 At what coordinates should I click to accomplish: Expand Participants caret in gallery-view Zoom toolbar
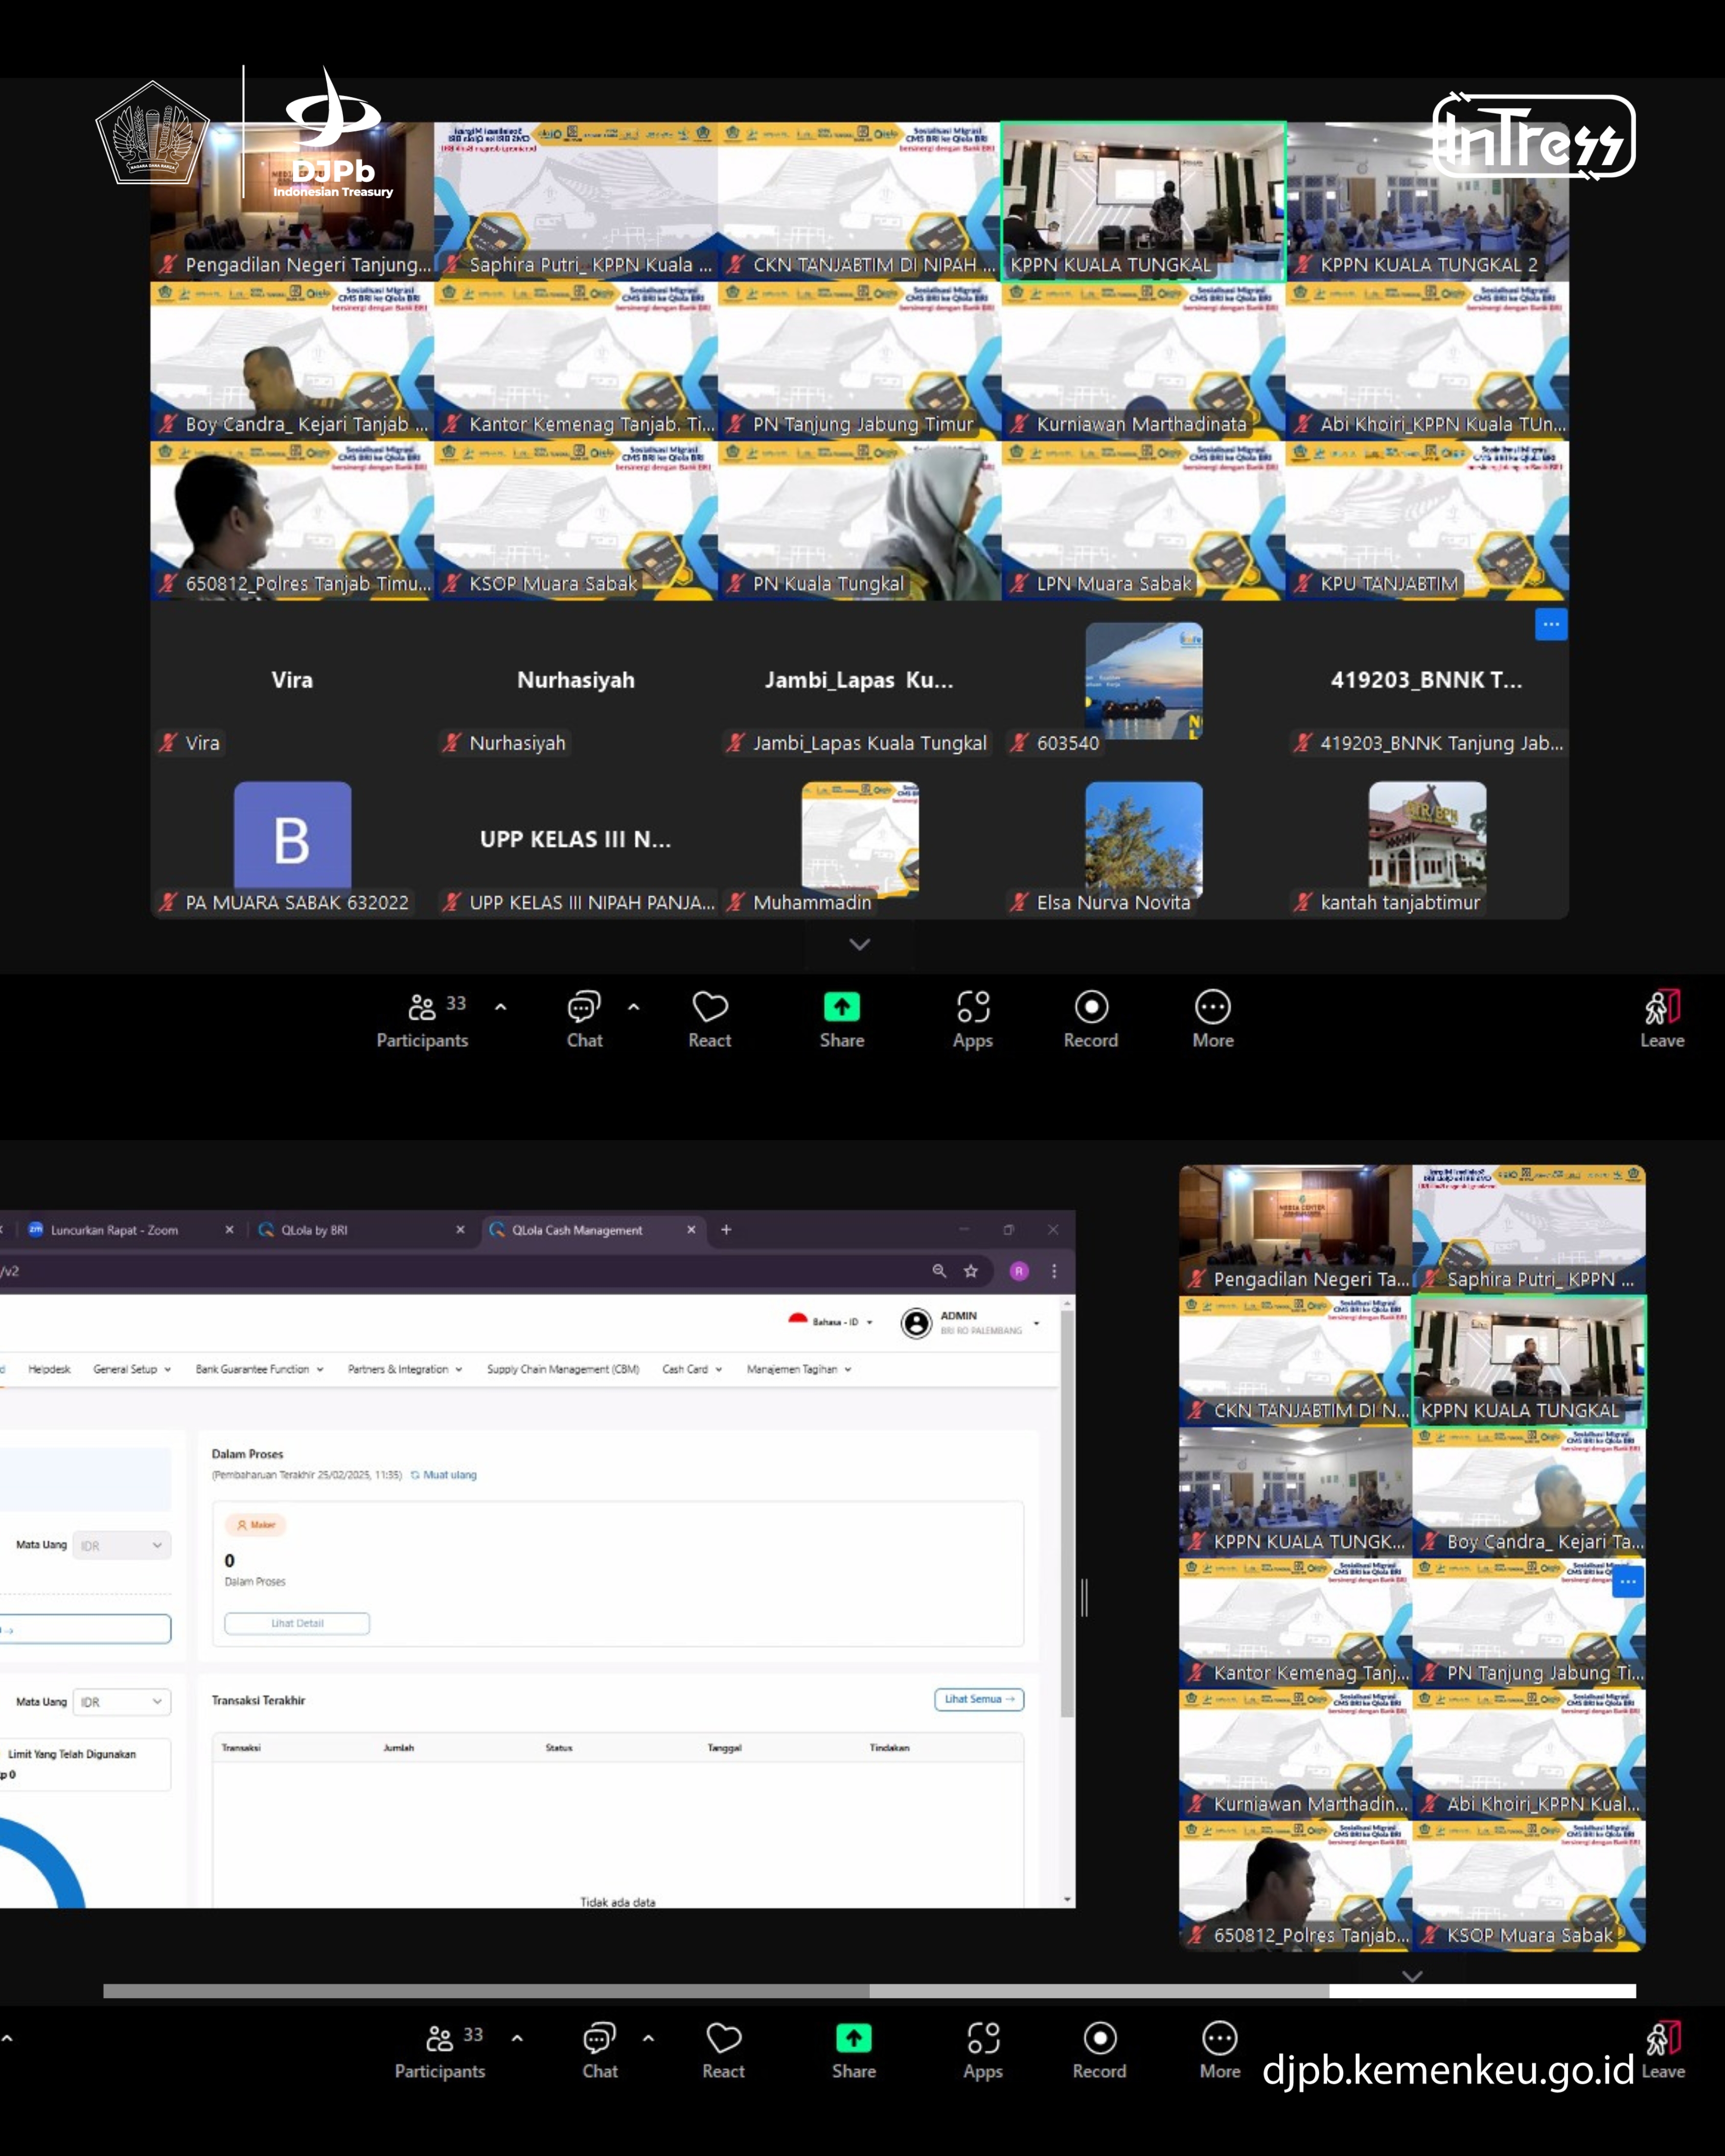(500, 1007)
